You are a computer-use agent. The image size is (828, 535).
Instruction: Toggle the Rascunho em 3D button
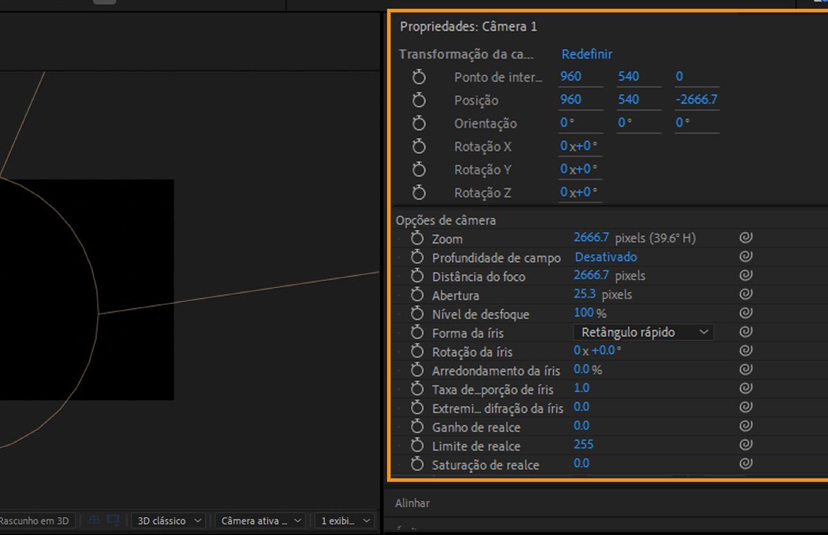point(37,521)
